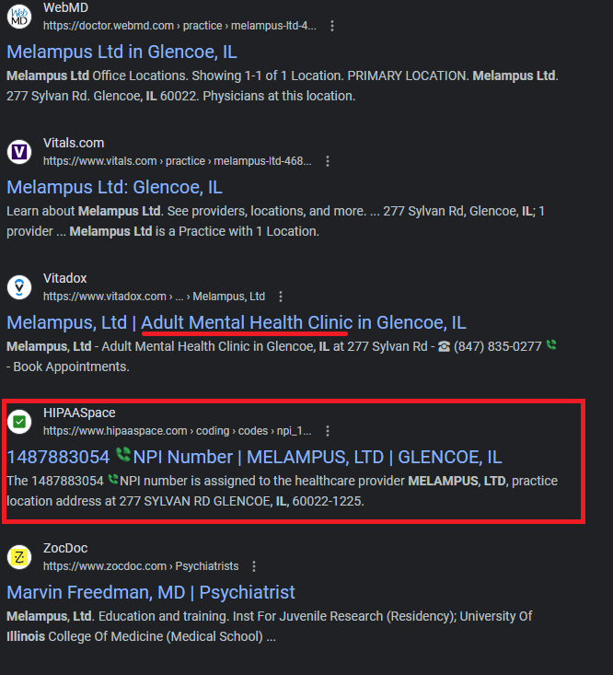Screen dimensions: 613x675
Task: Open the 1487883054 NPI Number result link
Action: pyautogui.click(x=254, y=457)
